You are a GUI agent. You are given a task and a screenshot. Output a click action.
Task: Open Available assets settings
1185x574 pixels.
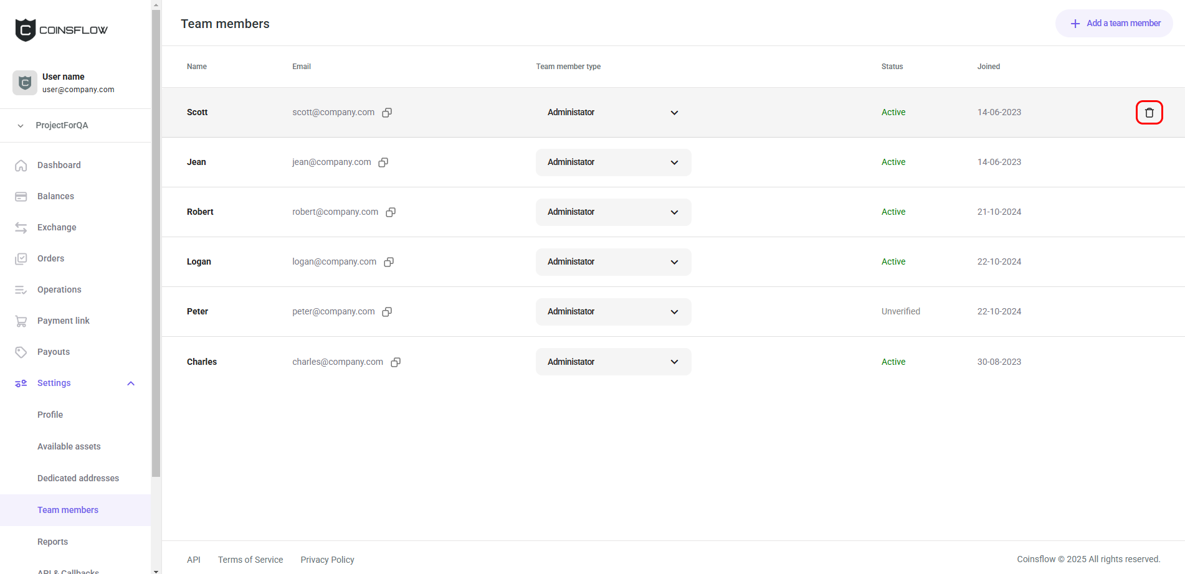[x=69, y=446]
